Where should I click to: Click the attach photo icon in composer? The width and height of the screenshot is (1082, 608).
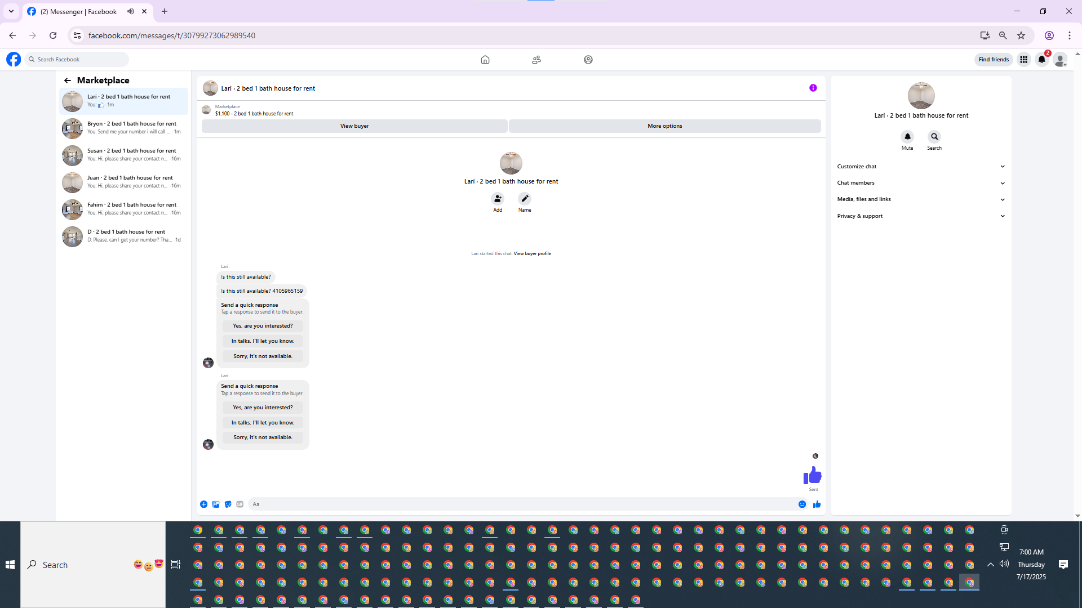click(216, 504)
